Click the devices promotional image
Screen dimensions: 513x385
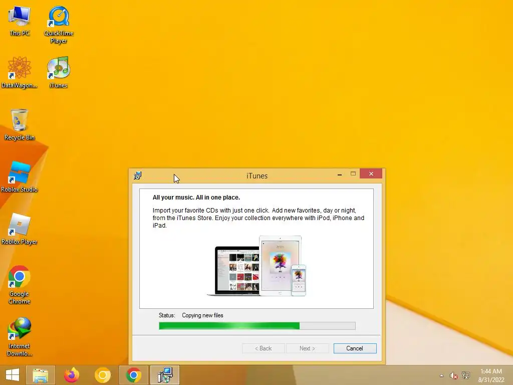pyautogui.click(x=256, y=266)
